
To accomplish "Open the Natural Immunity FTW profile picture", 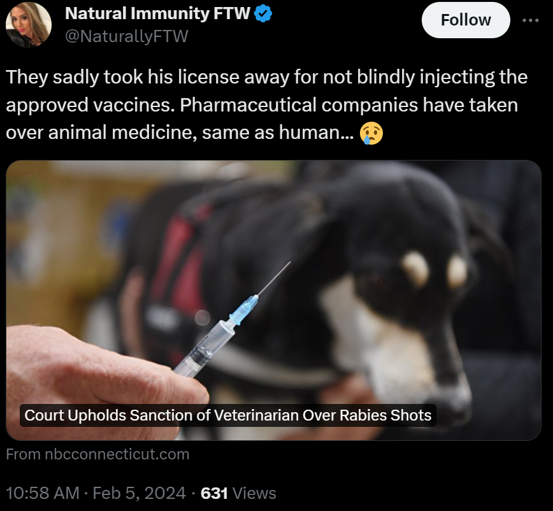I will (x=29, y=25).
